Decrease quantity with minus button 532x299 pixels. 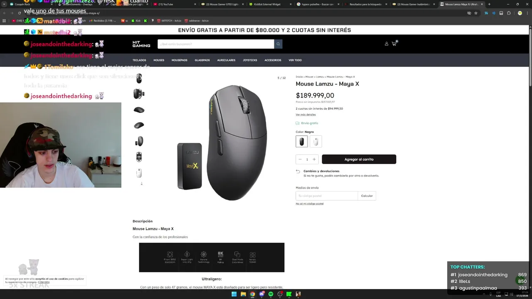(x=300, y=159)
